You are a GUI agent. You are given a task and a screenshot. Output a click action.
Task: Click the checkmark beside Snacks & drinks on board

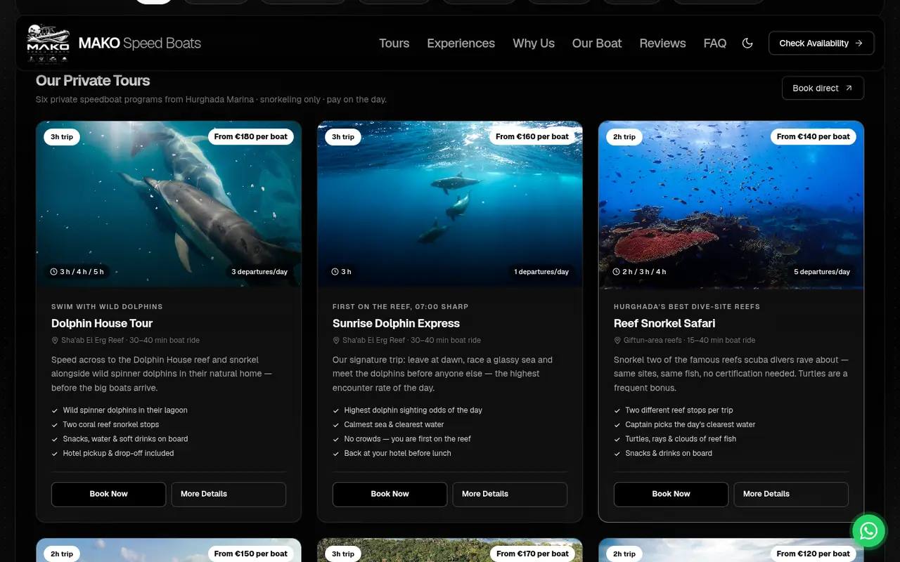(617, 453)
